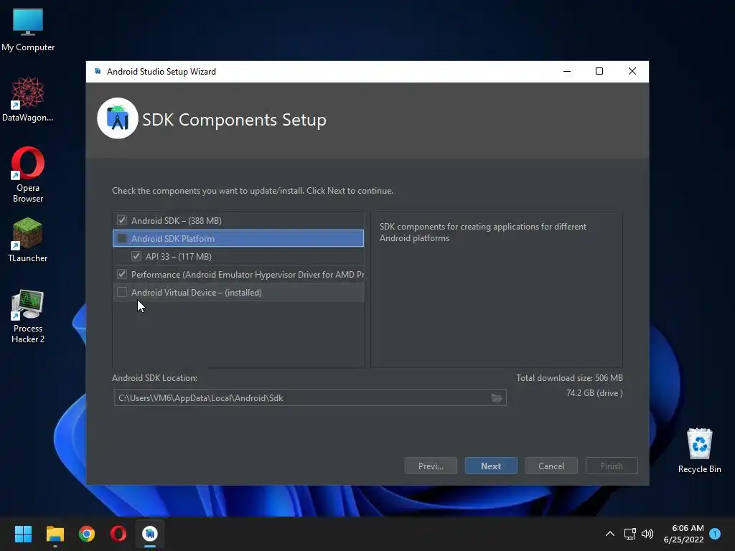Open the notification badge in the tray
735x551 pixels.
(715, 534)
